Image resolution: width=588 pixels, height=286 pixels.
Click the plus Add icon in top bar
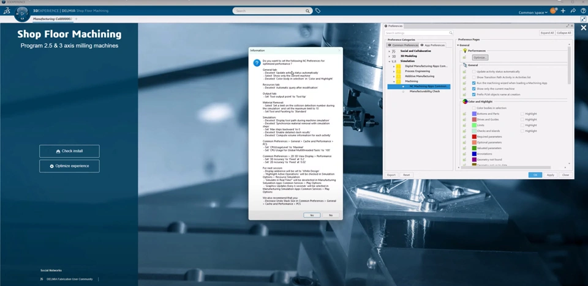[563, 11]
